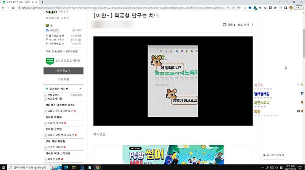Open the 통계 statistics link

click(64, 18)
